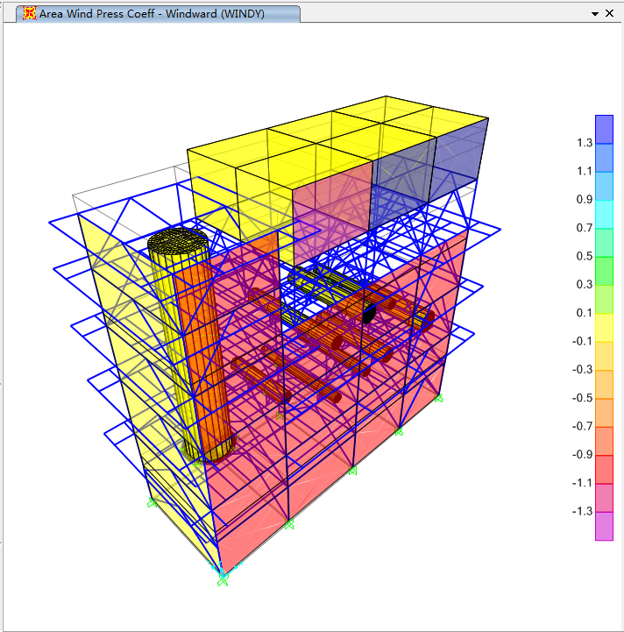Click the 0.1 value label on the legend
Image resolution: width=624 pixels, height=632 pixels.
585,313
